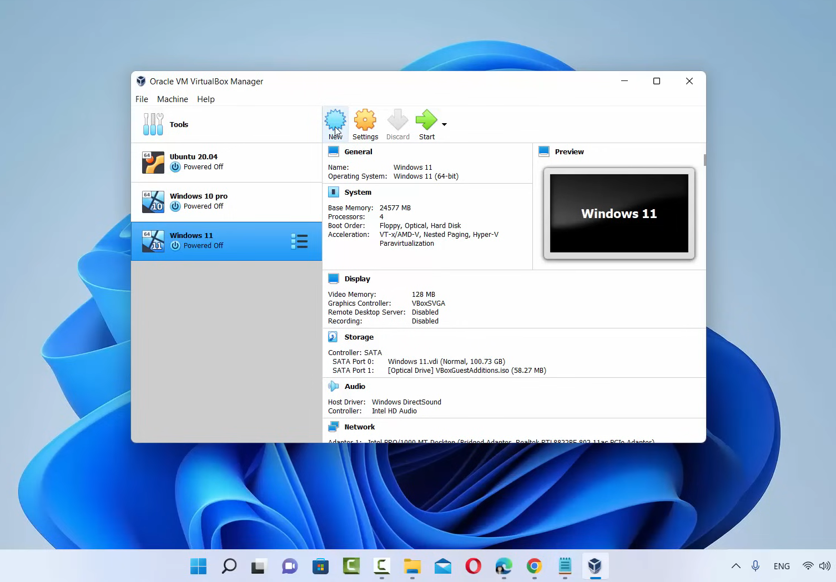
Task: Open the File menu
Action: click(x=142, y=99)
